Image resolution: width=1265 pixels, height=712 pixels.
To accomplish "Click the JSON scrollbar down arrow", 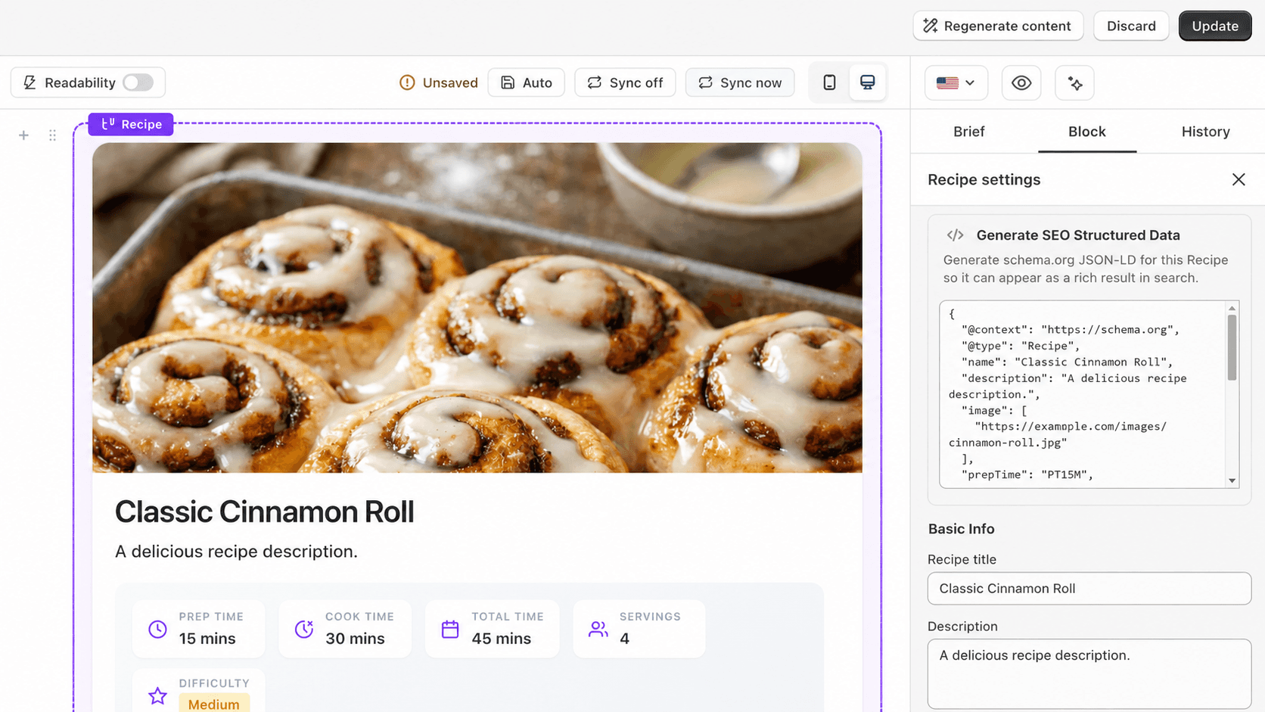I will 1232,481.
